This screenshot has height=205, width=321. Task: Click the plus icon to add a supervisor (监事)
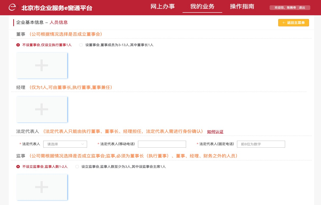tap(41, 187)
